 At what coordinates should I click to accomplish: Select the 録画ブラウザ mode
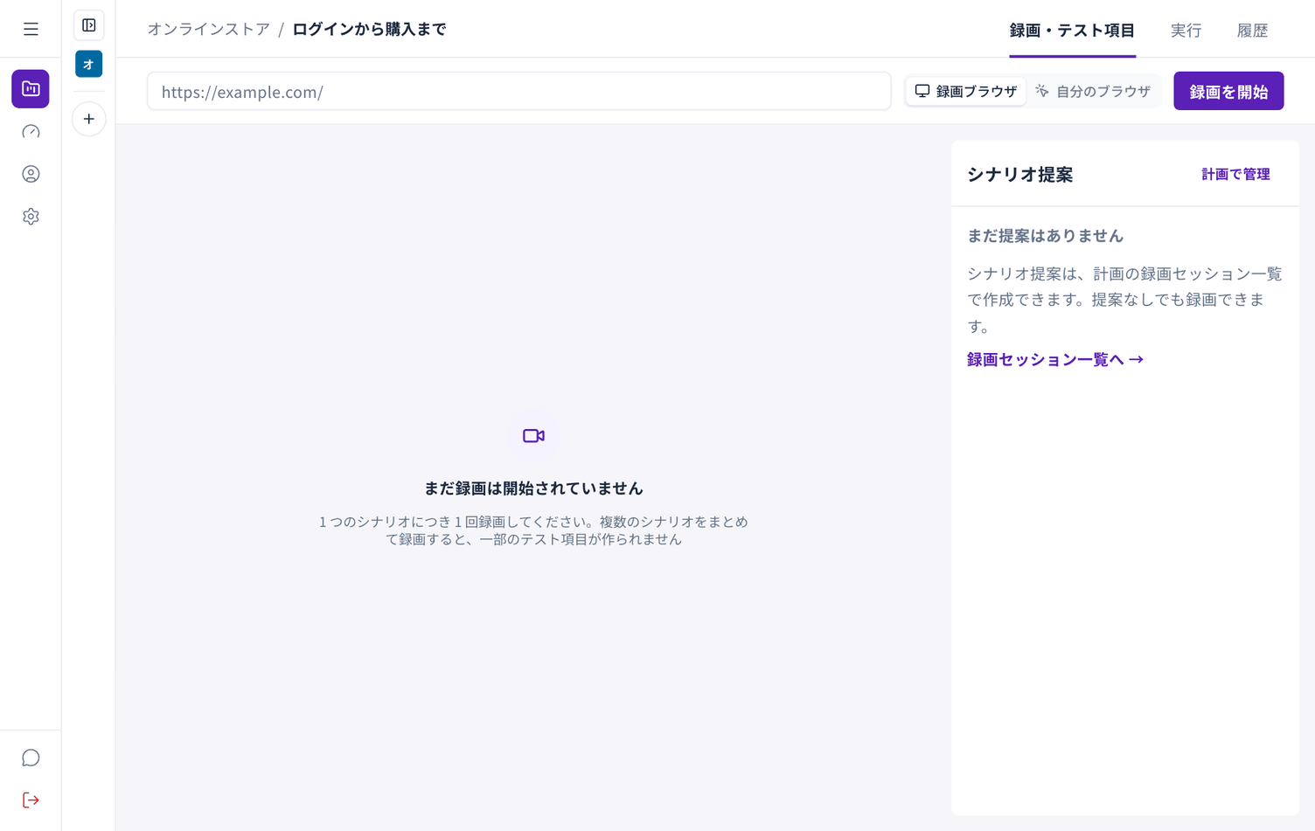(966, 91)
